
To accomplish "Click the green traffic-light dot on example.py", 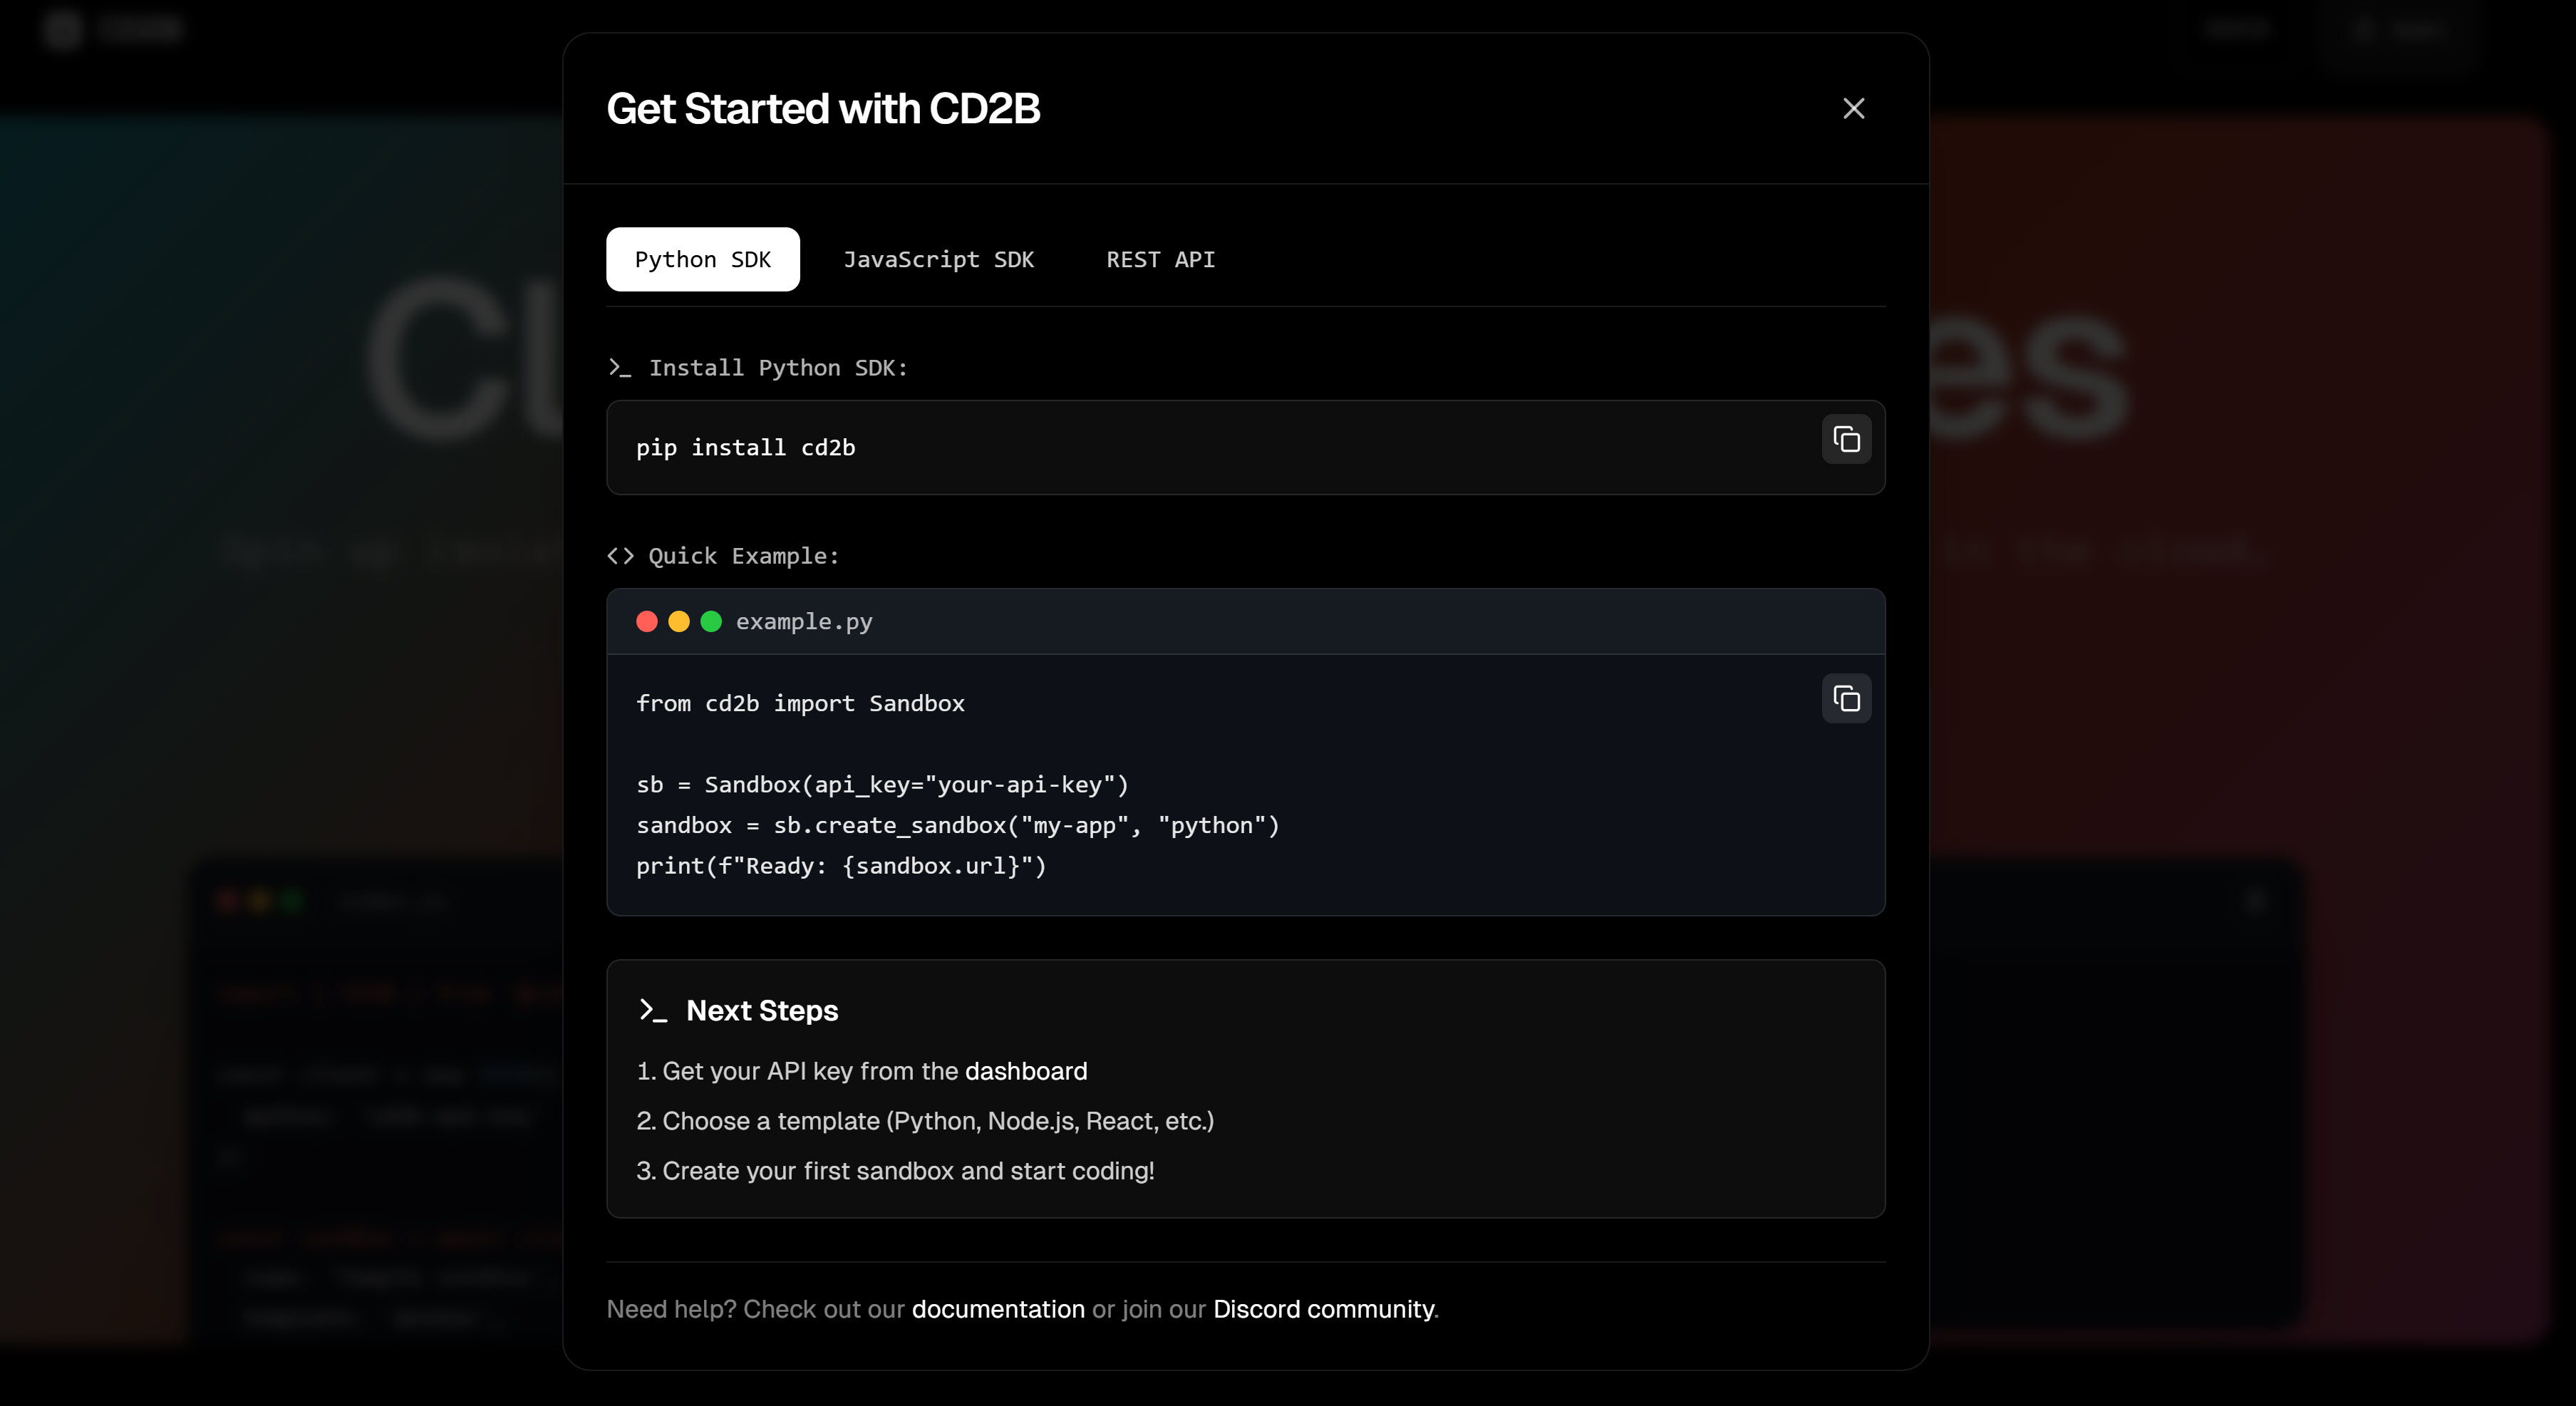I will click(x=711, y=621).
